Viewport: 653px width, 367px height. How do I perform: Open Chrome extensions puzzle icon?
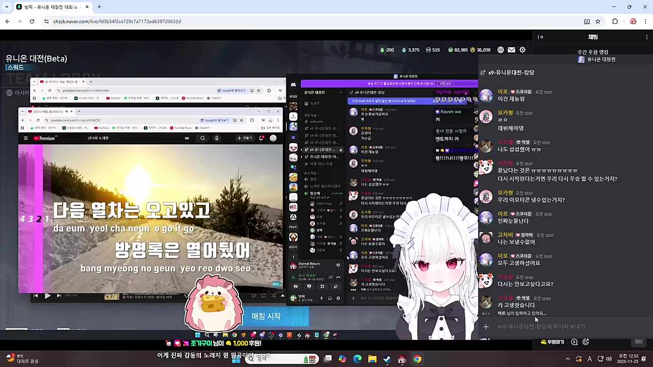click(x=615, y=21)
